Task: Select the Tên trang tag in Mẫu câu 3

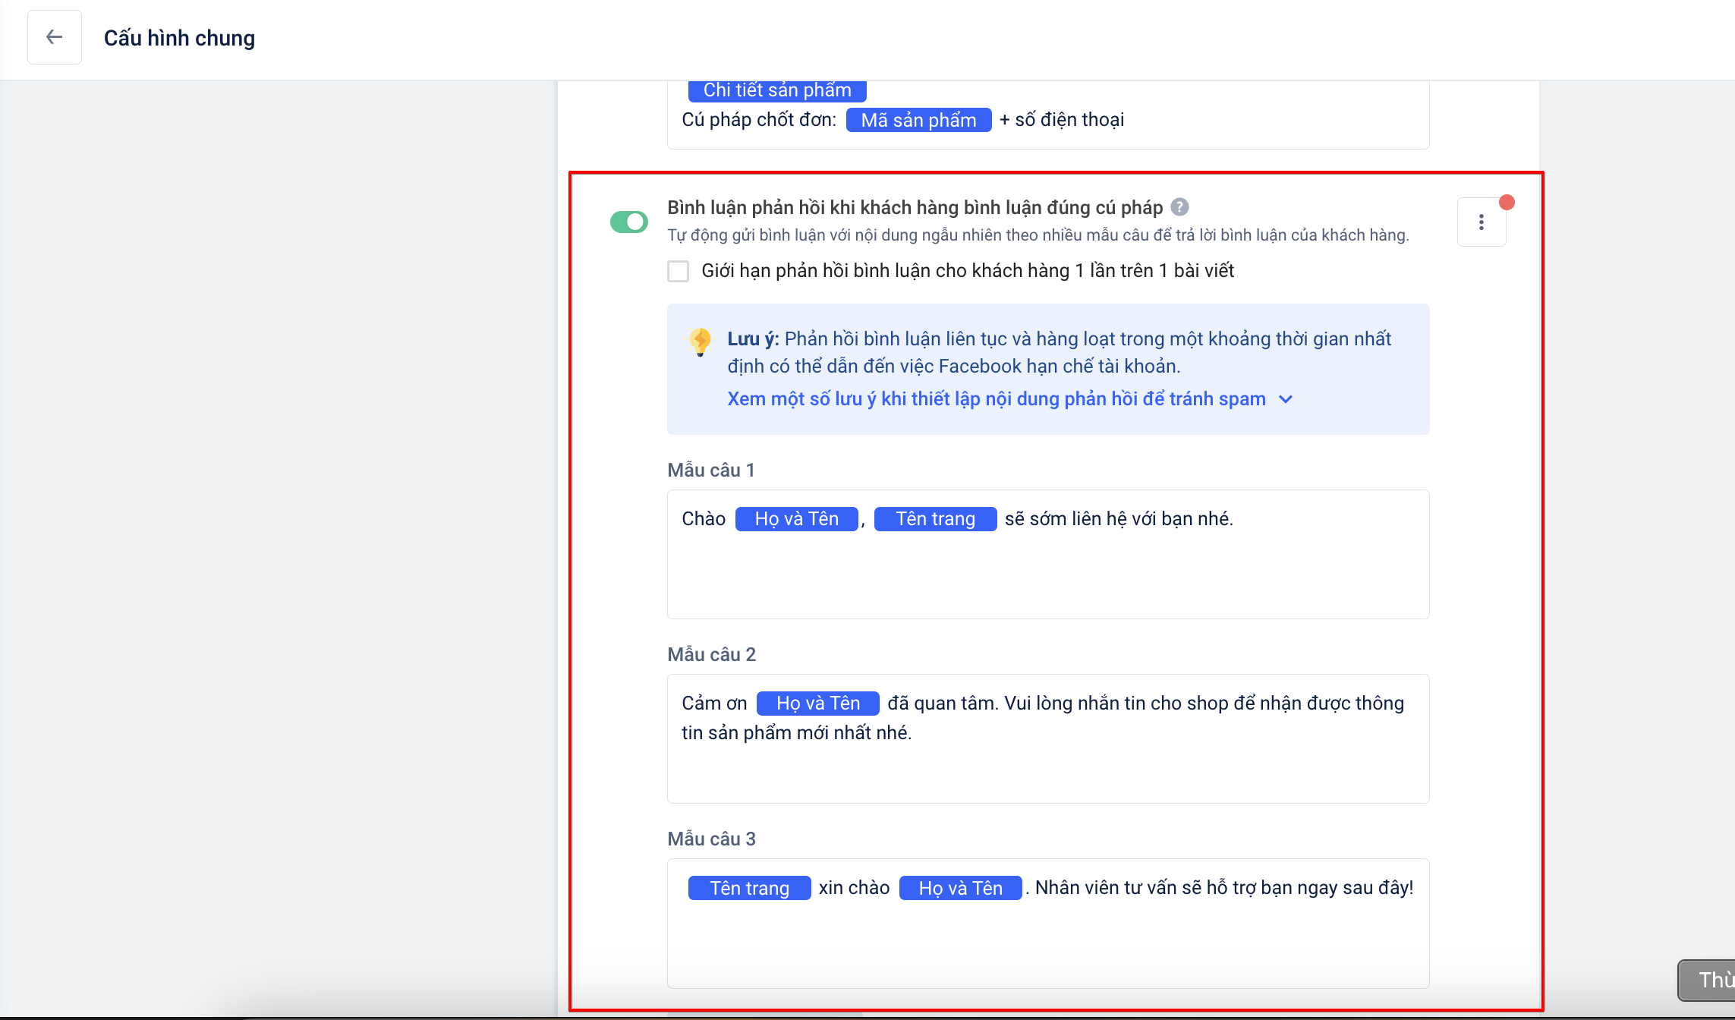Action: 749,888
